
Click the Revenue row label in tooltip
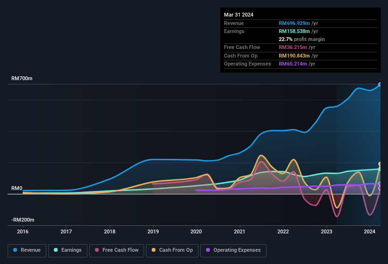pyautogui.click(x=234, y=23)
